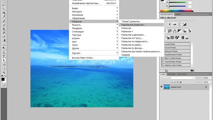Add a Photo Filter adjustment

tap(184, 31)
